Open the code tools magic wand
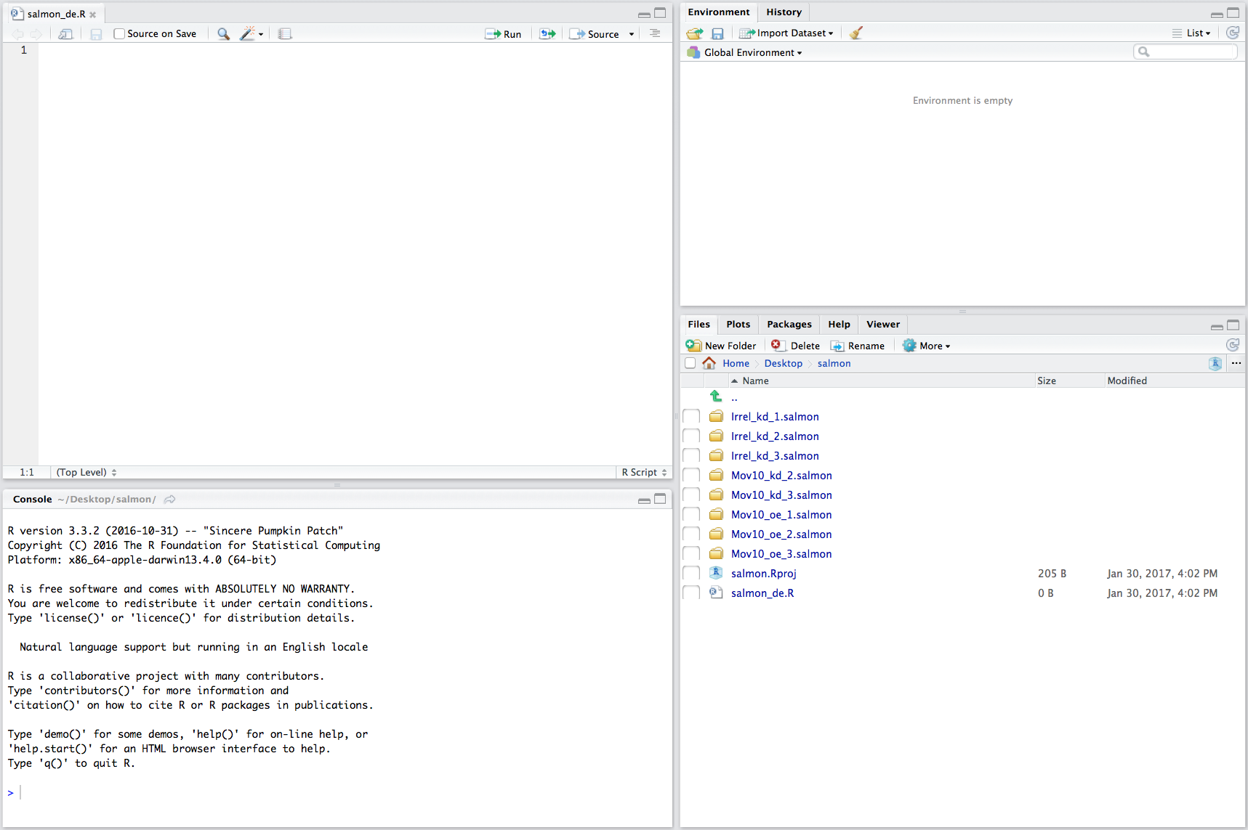1248x830 pixels. pos(248,34)
